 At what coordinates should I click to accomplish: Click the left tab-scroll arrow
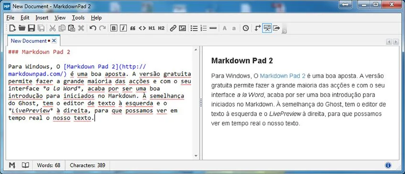click(x=389, y=42)
